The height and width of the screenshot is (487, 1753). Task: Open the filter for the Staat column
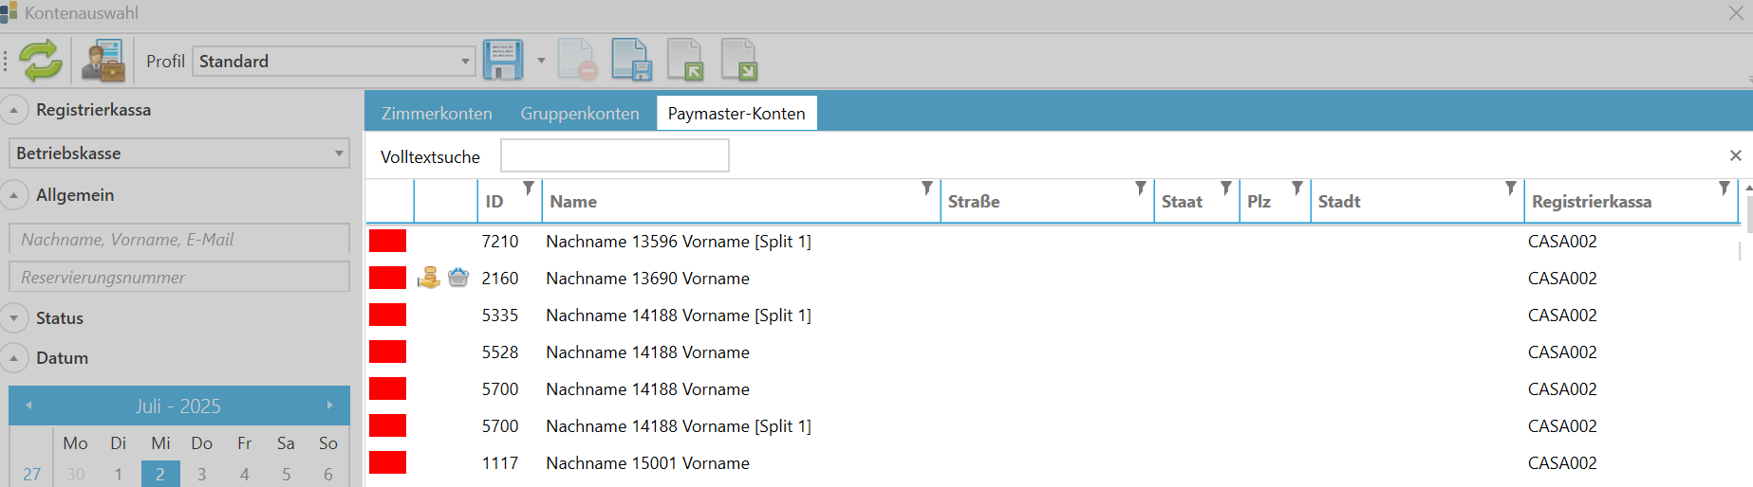point(1226,189)
